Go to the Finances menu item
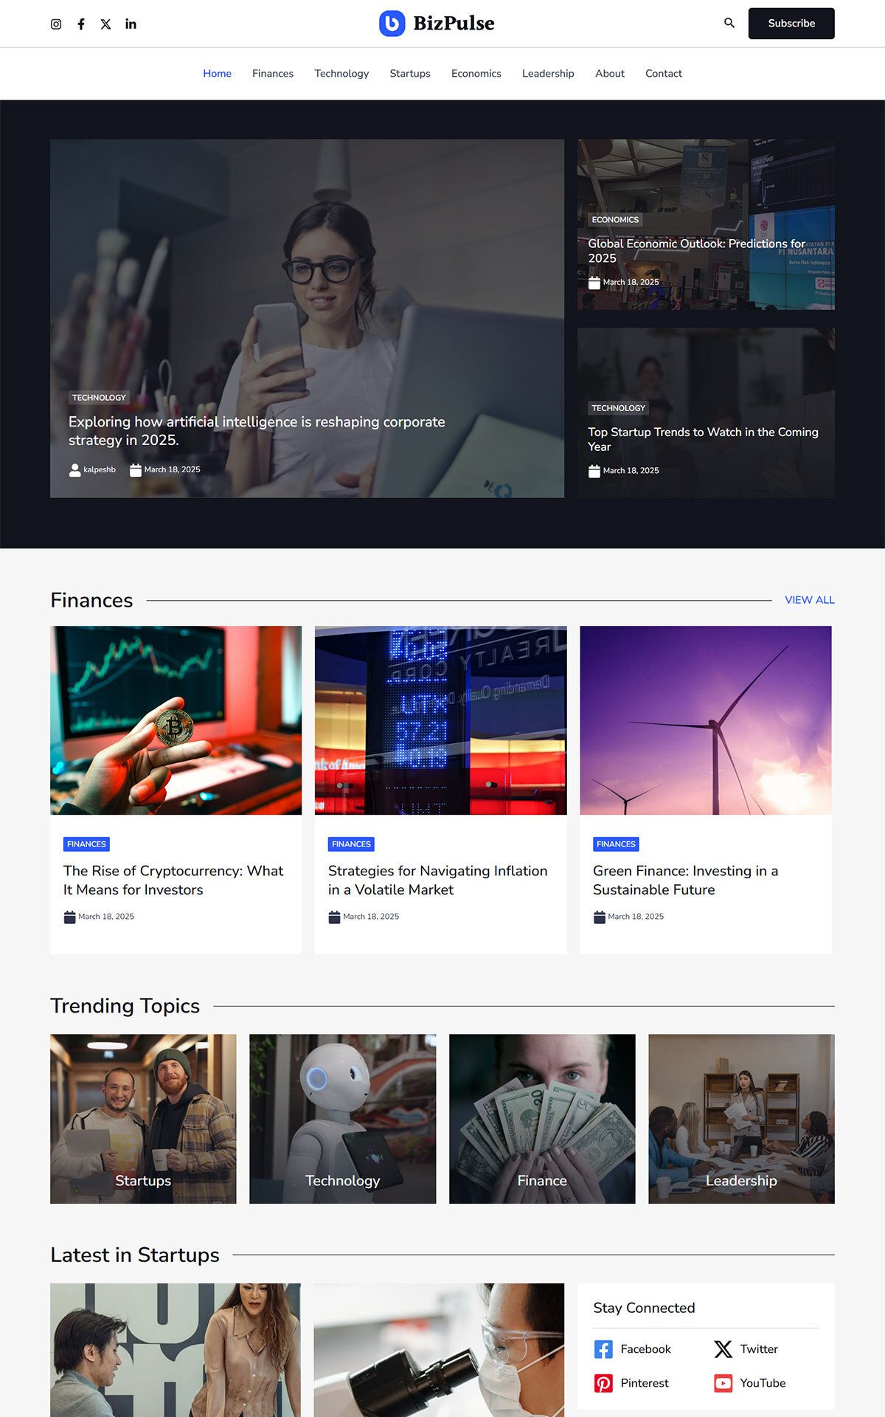Screen dimensions: 885x1417 point(272,73)
